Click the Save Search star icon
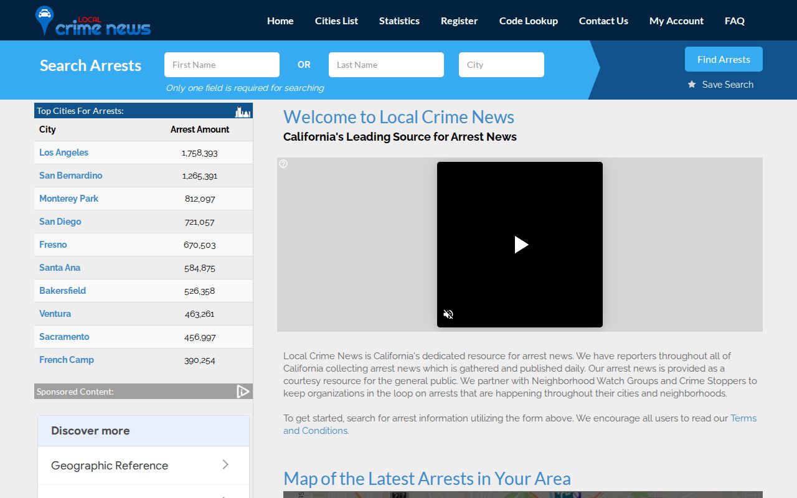This screenshot has width=797, height=498. (x=692, y=84)
